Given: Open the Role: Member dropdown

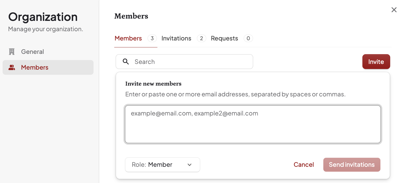Looking at the screenshot, I should [163, 165].
